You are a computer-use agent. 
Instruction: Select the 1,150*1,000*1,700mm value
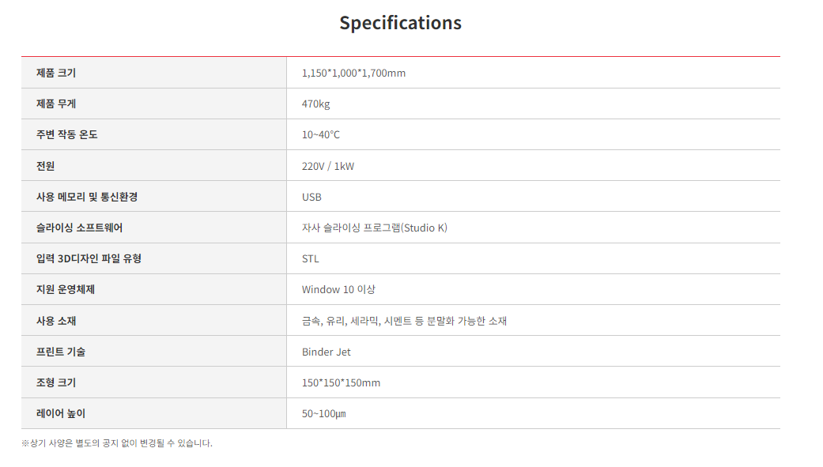353,73
